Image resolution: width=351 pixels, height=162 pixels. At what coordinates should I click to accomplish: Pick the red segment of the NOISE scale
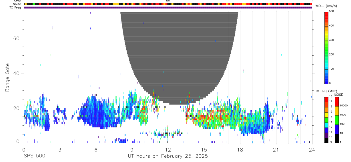[x=337, y=101]
